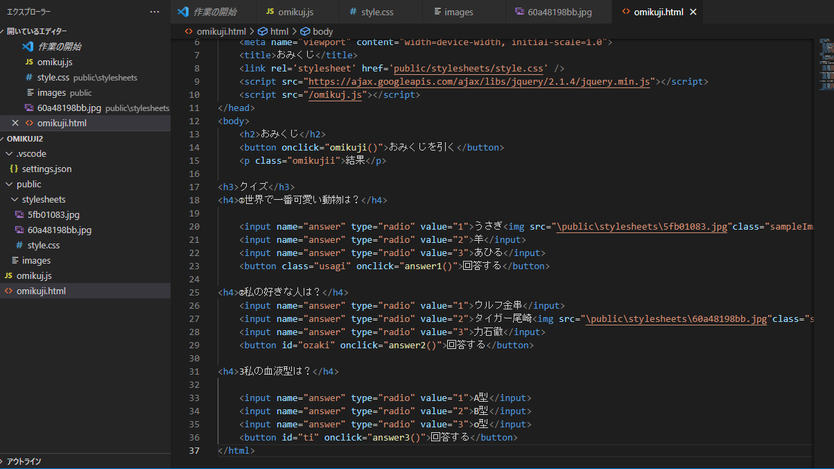Click the settings.json braces icon in the tree
This screenshot has height=469, width=834.
14,169
